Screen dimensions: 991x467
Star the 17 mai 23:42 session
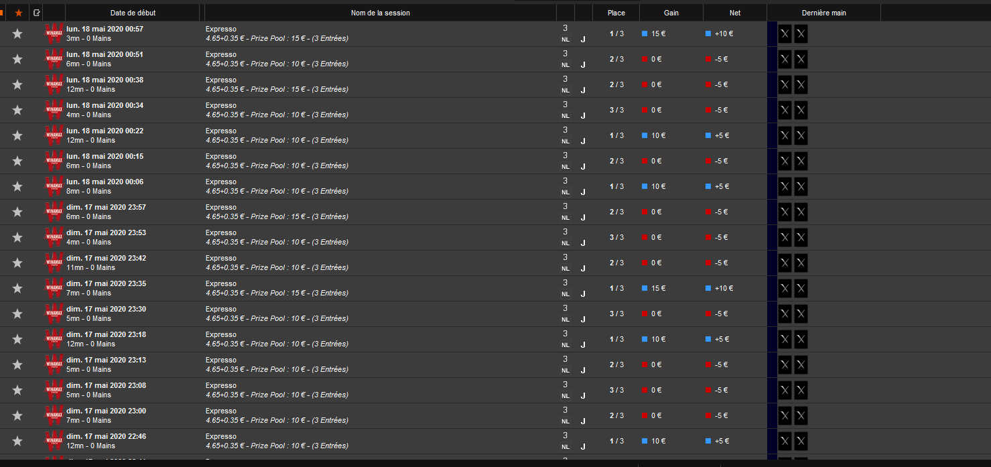click(x=17, y=263)
